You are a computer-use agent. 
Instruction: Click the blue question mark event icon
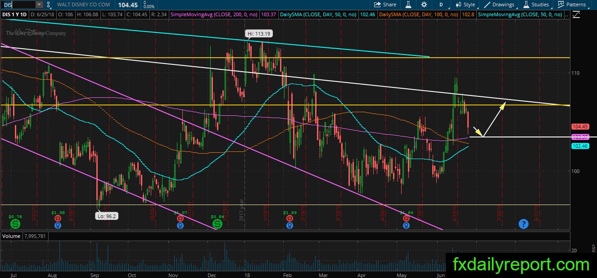click(x=523, y=223)
